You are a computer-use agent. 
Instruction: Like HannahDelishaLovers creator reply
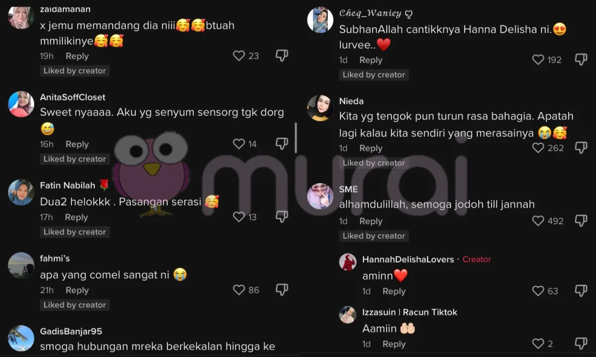coord(538,291)
